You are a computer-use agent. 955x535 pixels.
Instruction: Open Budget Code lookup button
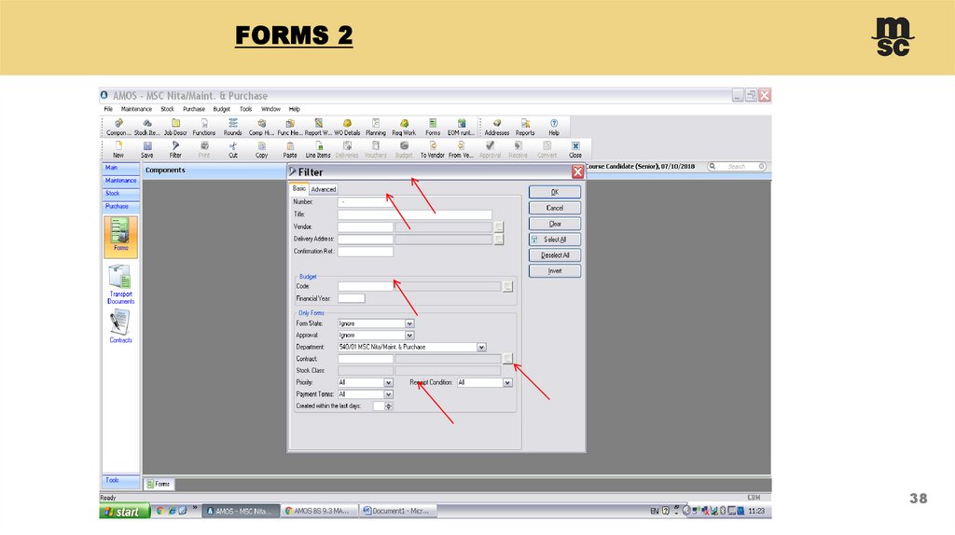[507, 286]
